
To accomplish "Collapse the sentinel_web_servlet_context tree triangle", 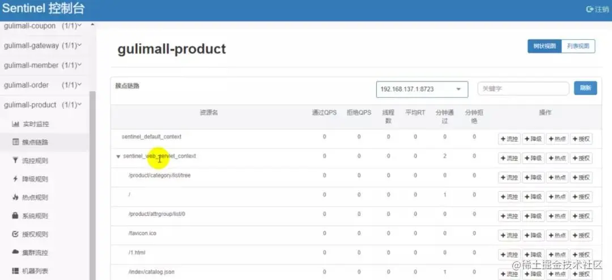I will [118, 156].
